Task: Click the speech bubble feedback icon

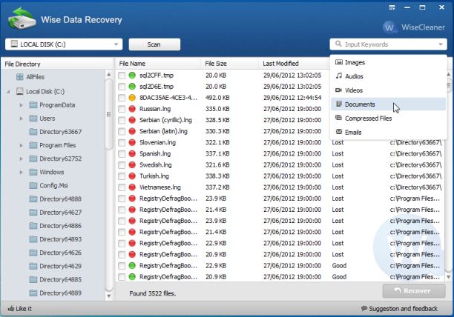Action: pyautogui.click(x=364, y=309)
